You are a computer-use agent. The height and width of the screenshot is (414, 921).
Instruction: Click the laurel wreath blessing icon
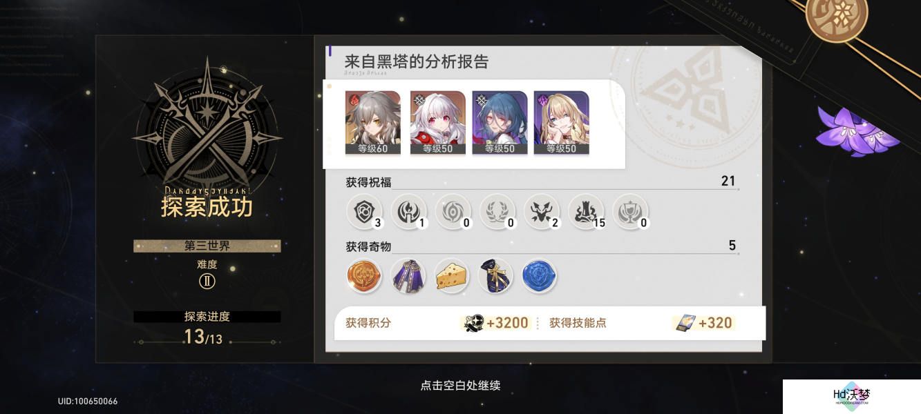coord(497,212)
